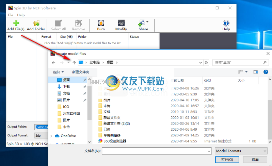The width and height of the screenshot is (272, 166).
Task: Click the dialog help question icon
Action: pyautogui.click(x=266, y=72)
